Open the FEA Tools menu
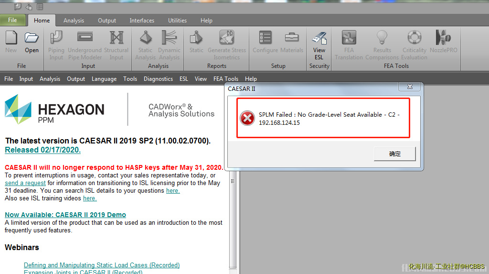This screenshot has height=274, width=489. [x=226, y=79]
